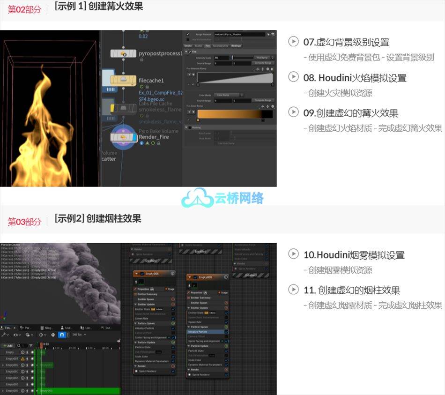The image size is (445, 395).
Task: Open lesson 08 Houdini火焰模拟设置
Action: click(355, 77)
